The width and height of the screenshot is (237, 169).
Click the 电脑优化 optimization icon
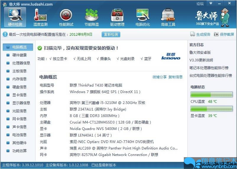pos(142,17)
